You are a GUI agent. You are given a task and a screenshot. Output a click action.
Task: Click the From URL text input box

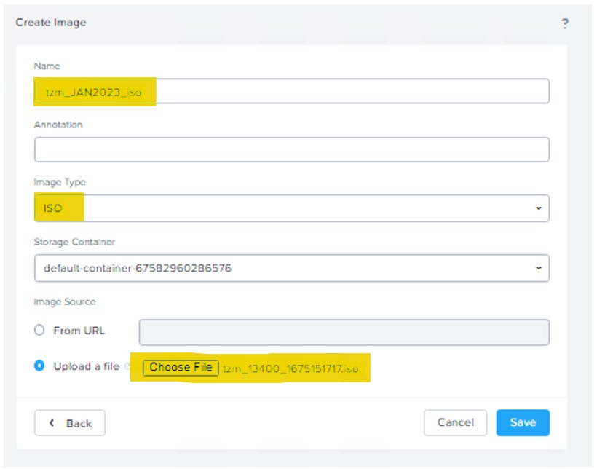click(x=344, y=332)
